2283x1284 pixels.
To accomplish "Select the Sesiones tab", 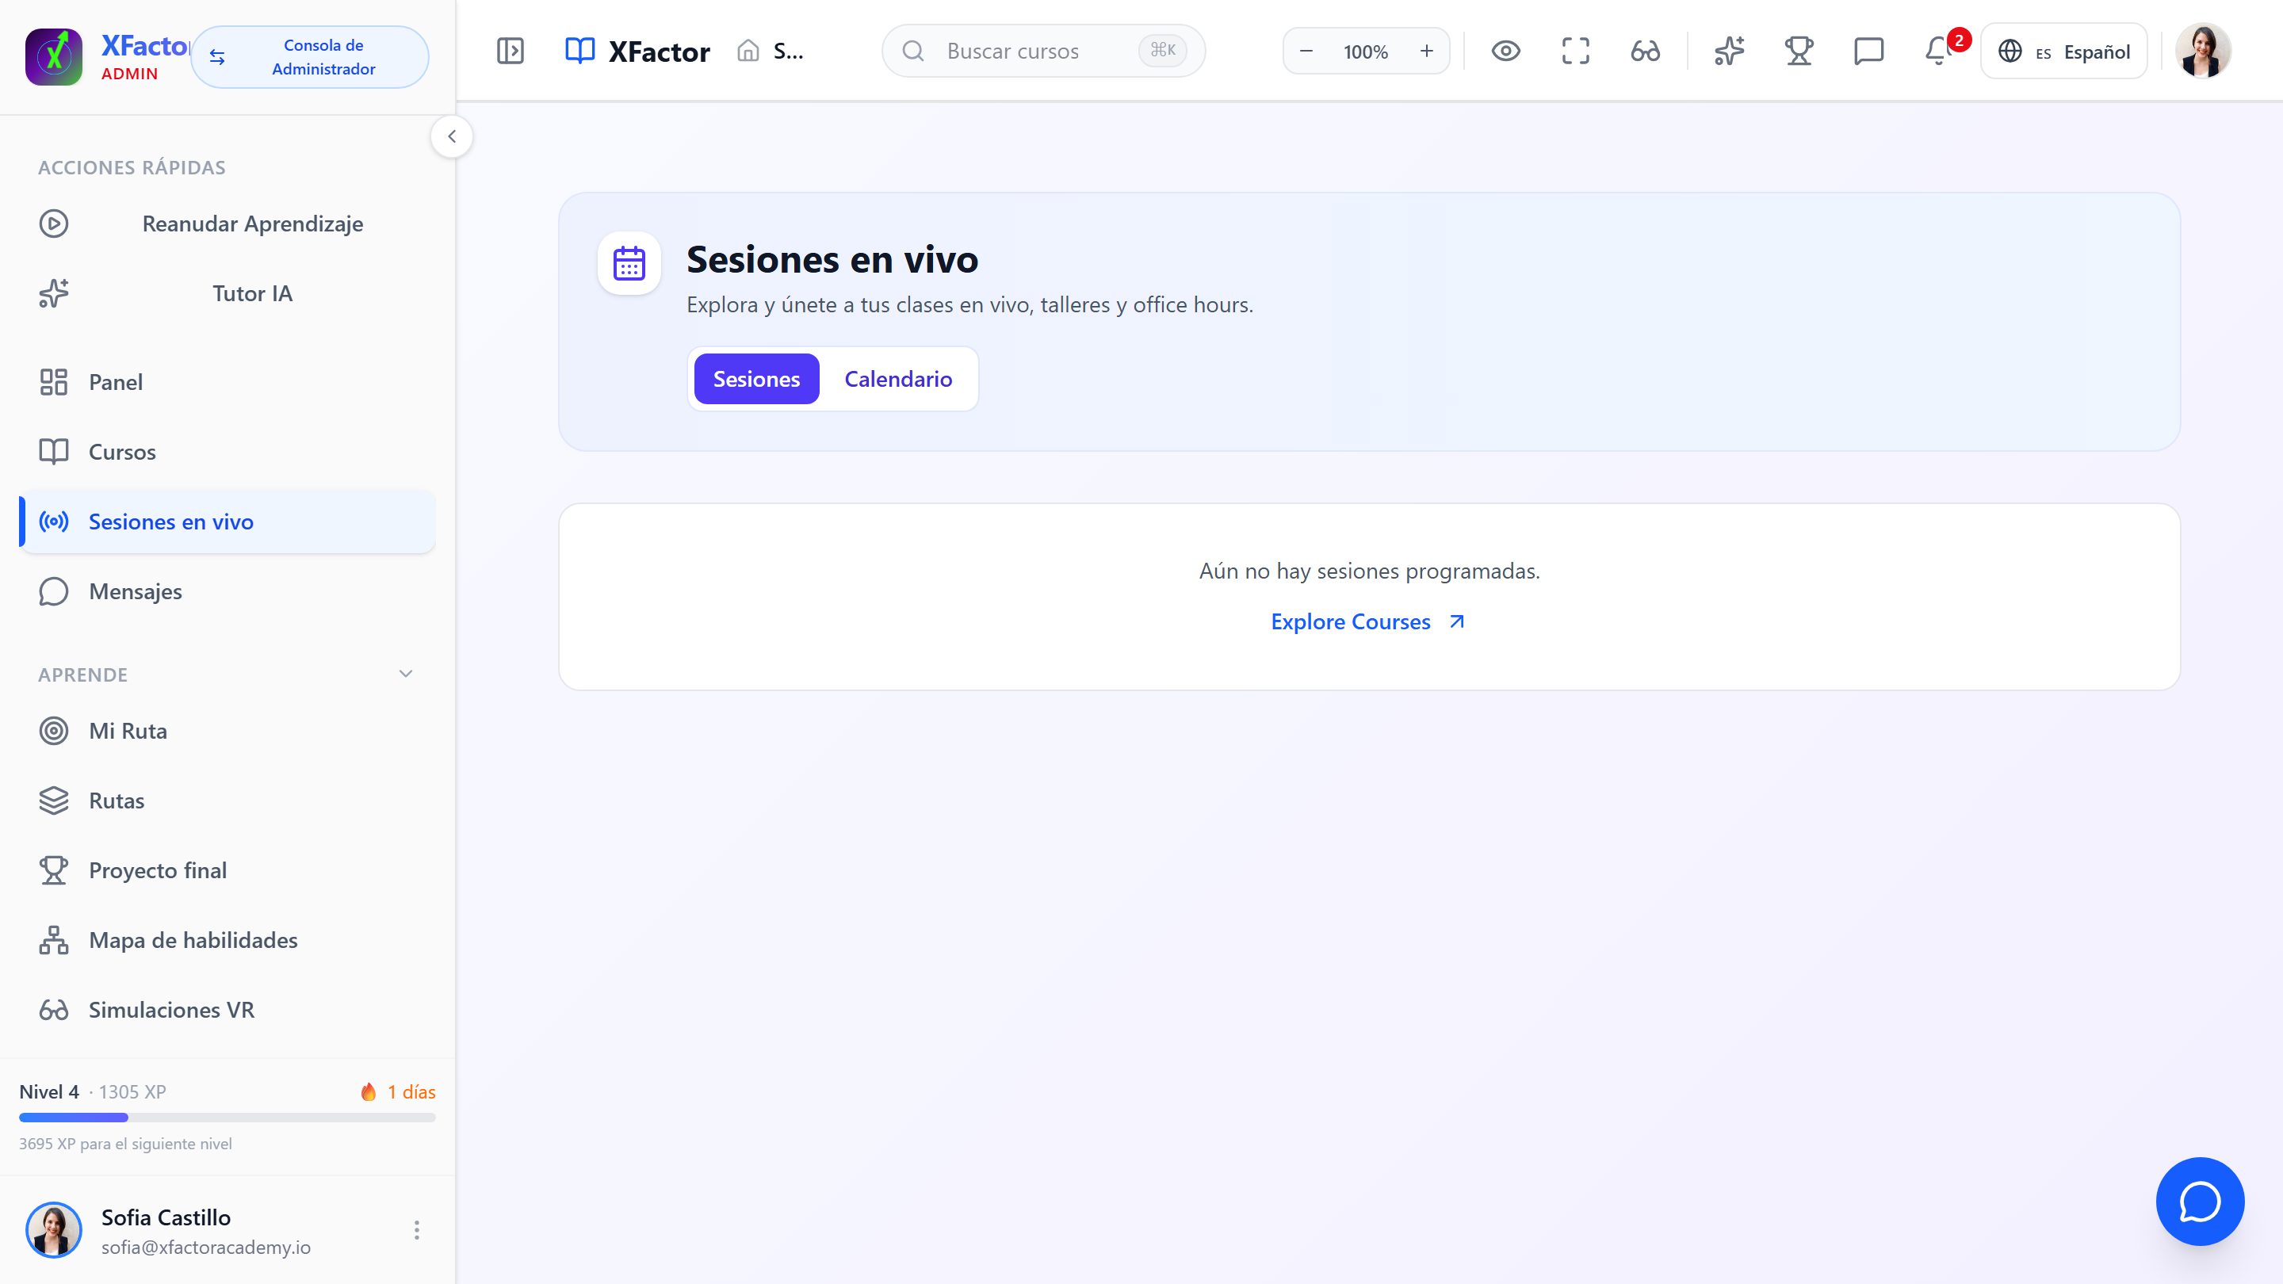I will pos(757,380).
